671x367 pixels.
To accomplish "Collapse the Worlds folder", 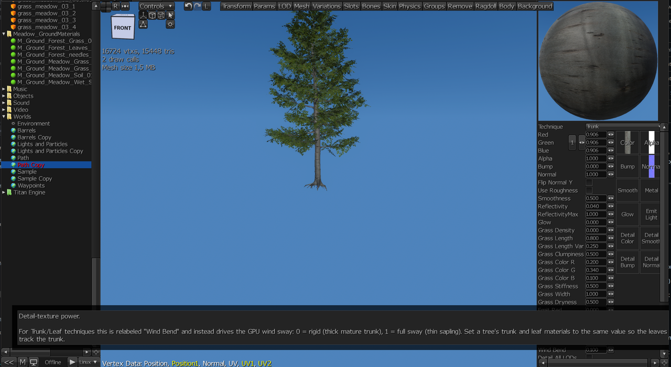I will [4, 116].
